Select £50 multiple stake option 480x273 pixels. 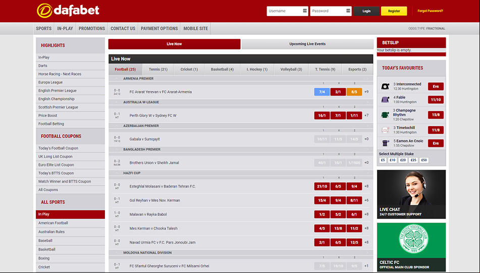(x=423, y=160)
